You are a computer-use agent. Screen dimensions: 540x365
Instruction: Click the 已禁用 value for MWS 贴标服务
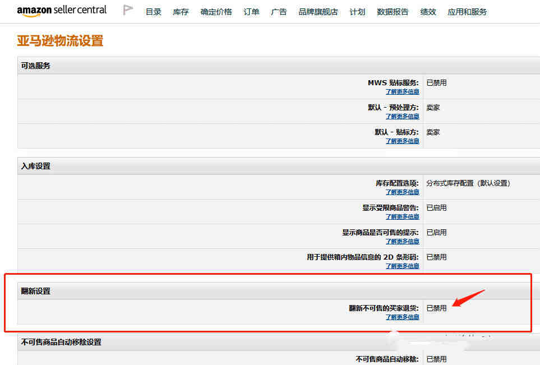436,82
